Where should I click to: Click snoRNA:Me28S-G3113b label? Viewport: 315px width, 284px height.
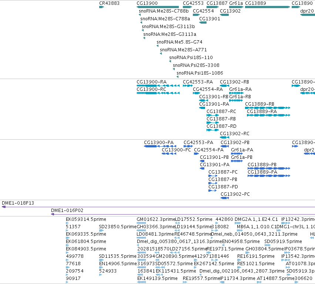(x=168, y=27)
